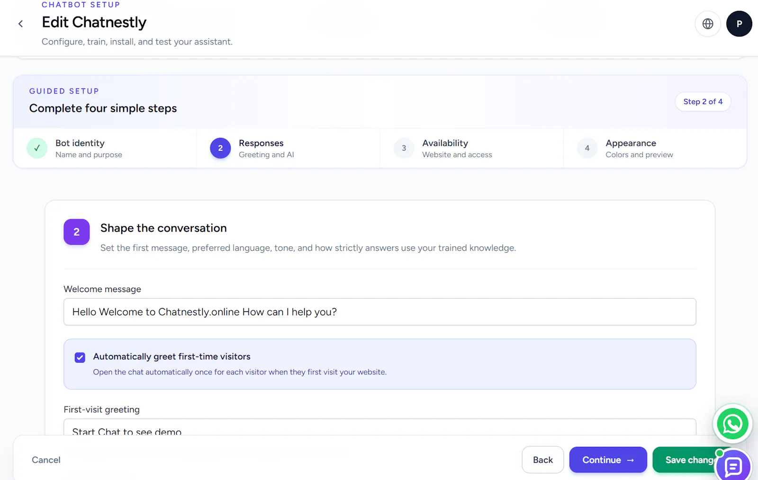Switch to the Bot identity step

(x=105, y=148)
